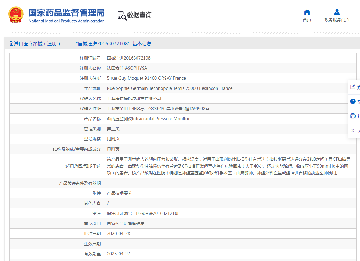Click the 型号规格 row label
The image size is (360, 261).
pos(92,139)
